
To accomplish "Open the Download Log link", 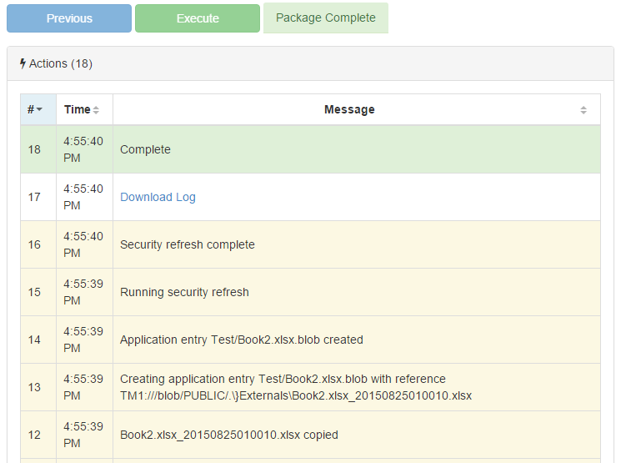I will click(x=158, y=197).
